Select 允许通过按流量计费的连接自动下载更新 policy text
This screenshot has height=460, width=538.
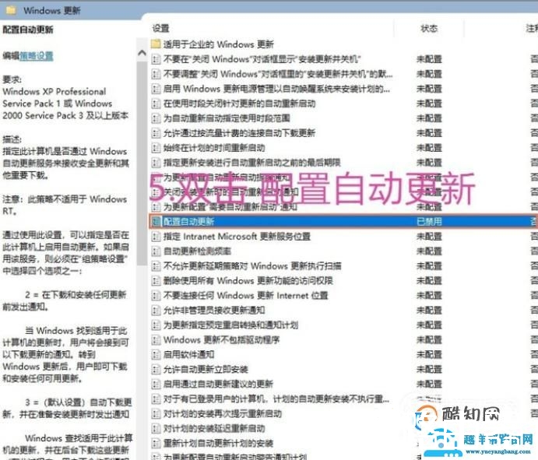239,133
